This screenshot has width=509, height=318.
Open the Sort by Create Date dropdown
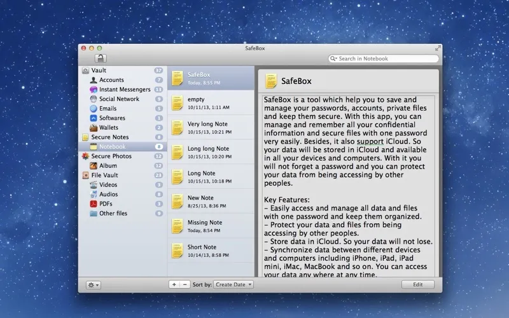point(234,284)
